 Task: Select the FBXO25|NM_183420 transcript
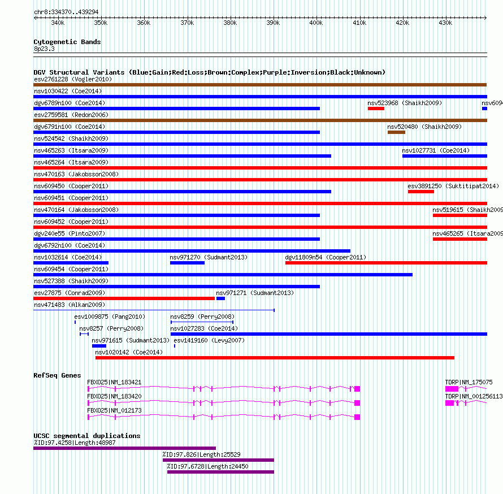(x=224, y=402)
